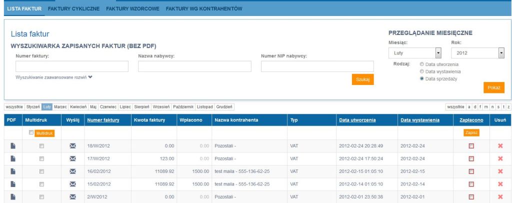Image resolution: width=512 pixels, height=203 pixels.
Task: Tick Multidruk checkbox for invoice 16/02/2012
Action: pyautogui.click(x=41, y=171)
